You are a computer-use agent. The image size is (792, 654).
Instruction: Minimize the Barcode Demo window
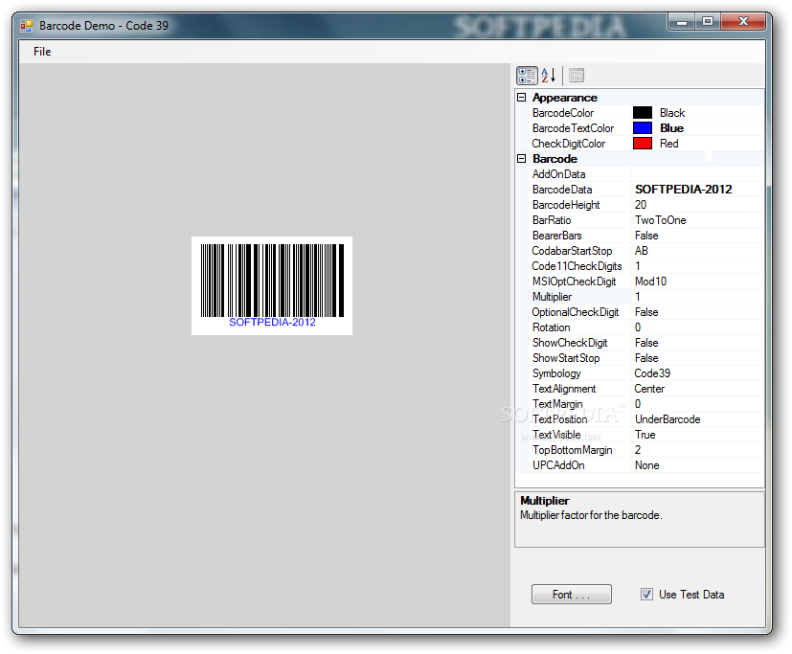682,22
